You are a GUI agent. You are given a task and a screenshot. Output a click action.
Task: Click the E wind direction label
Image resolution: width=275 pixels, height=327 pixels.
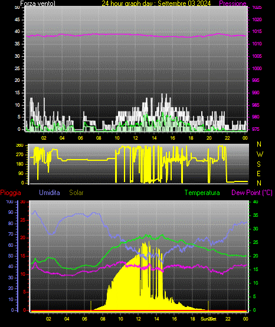(258, 173)
